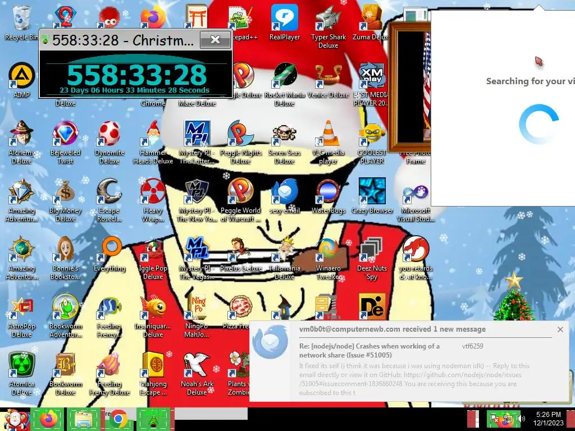Launch Water Bugs desktop shortcut

pyautogui.click(x=328, y=196)
